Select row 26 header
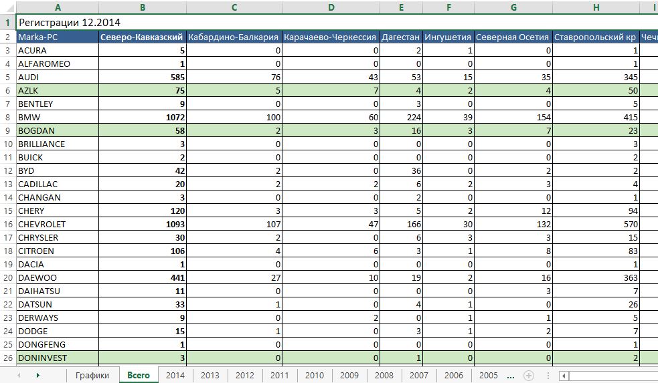Viewport: 658px width, 383px height. pos(7,358)
